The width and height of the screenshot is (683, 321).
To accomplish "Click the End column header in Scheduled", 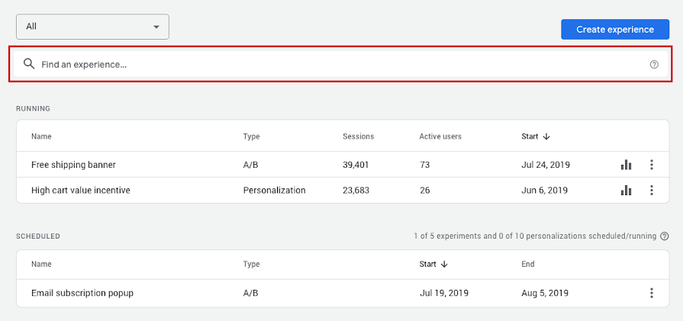I will coord(528,265).
